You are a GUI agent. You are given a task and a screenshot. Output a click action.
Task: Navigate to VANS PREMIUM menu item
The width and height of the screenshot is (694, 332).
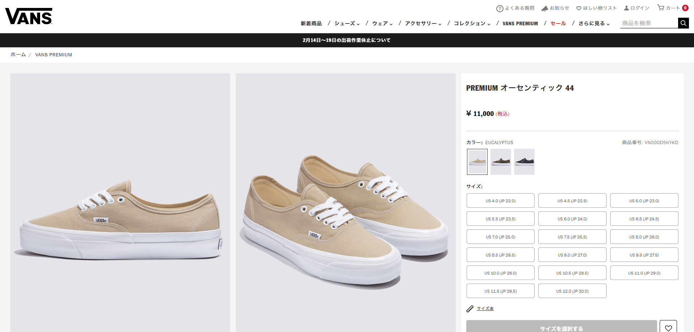click(x=520, y=23)
